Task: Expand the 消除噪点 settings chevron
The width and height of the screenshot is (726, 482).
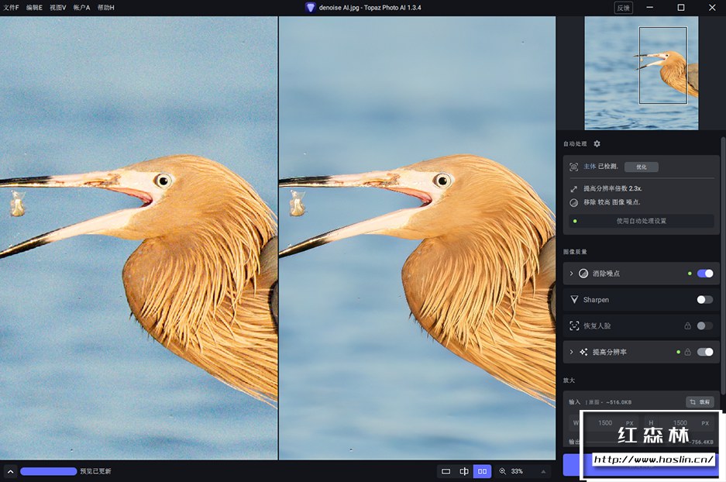Action: click(x=572, y=274)
